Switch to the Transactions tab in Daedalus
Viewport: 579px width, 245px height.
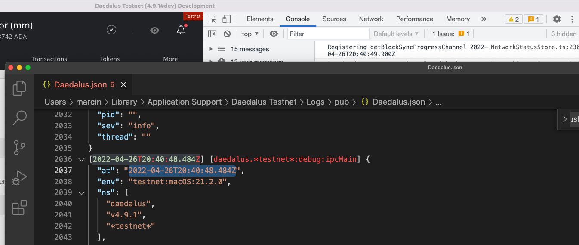pos(49,59)
